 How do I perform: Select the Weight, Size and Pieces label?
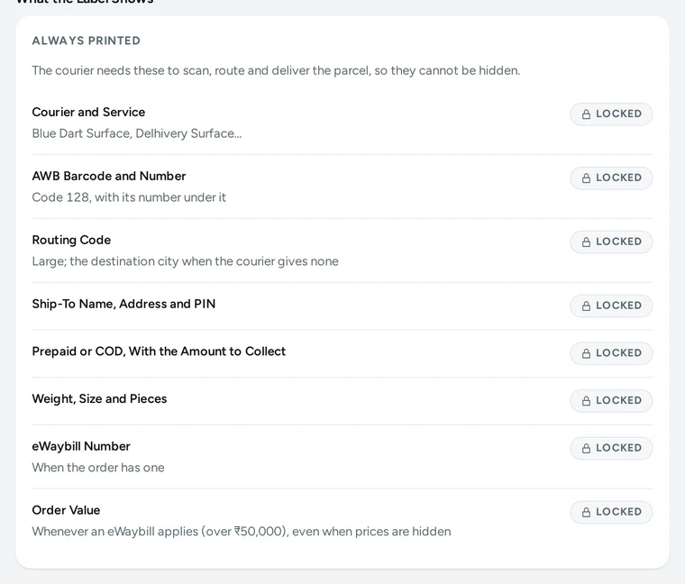tap(99, 399)
